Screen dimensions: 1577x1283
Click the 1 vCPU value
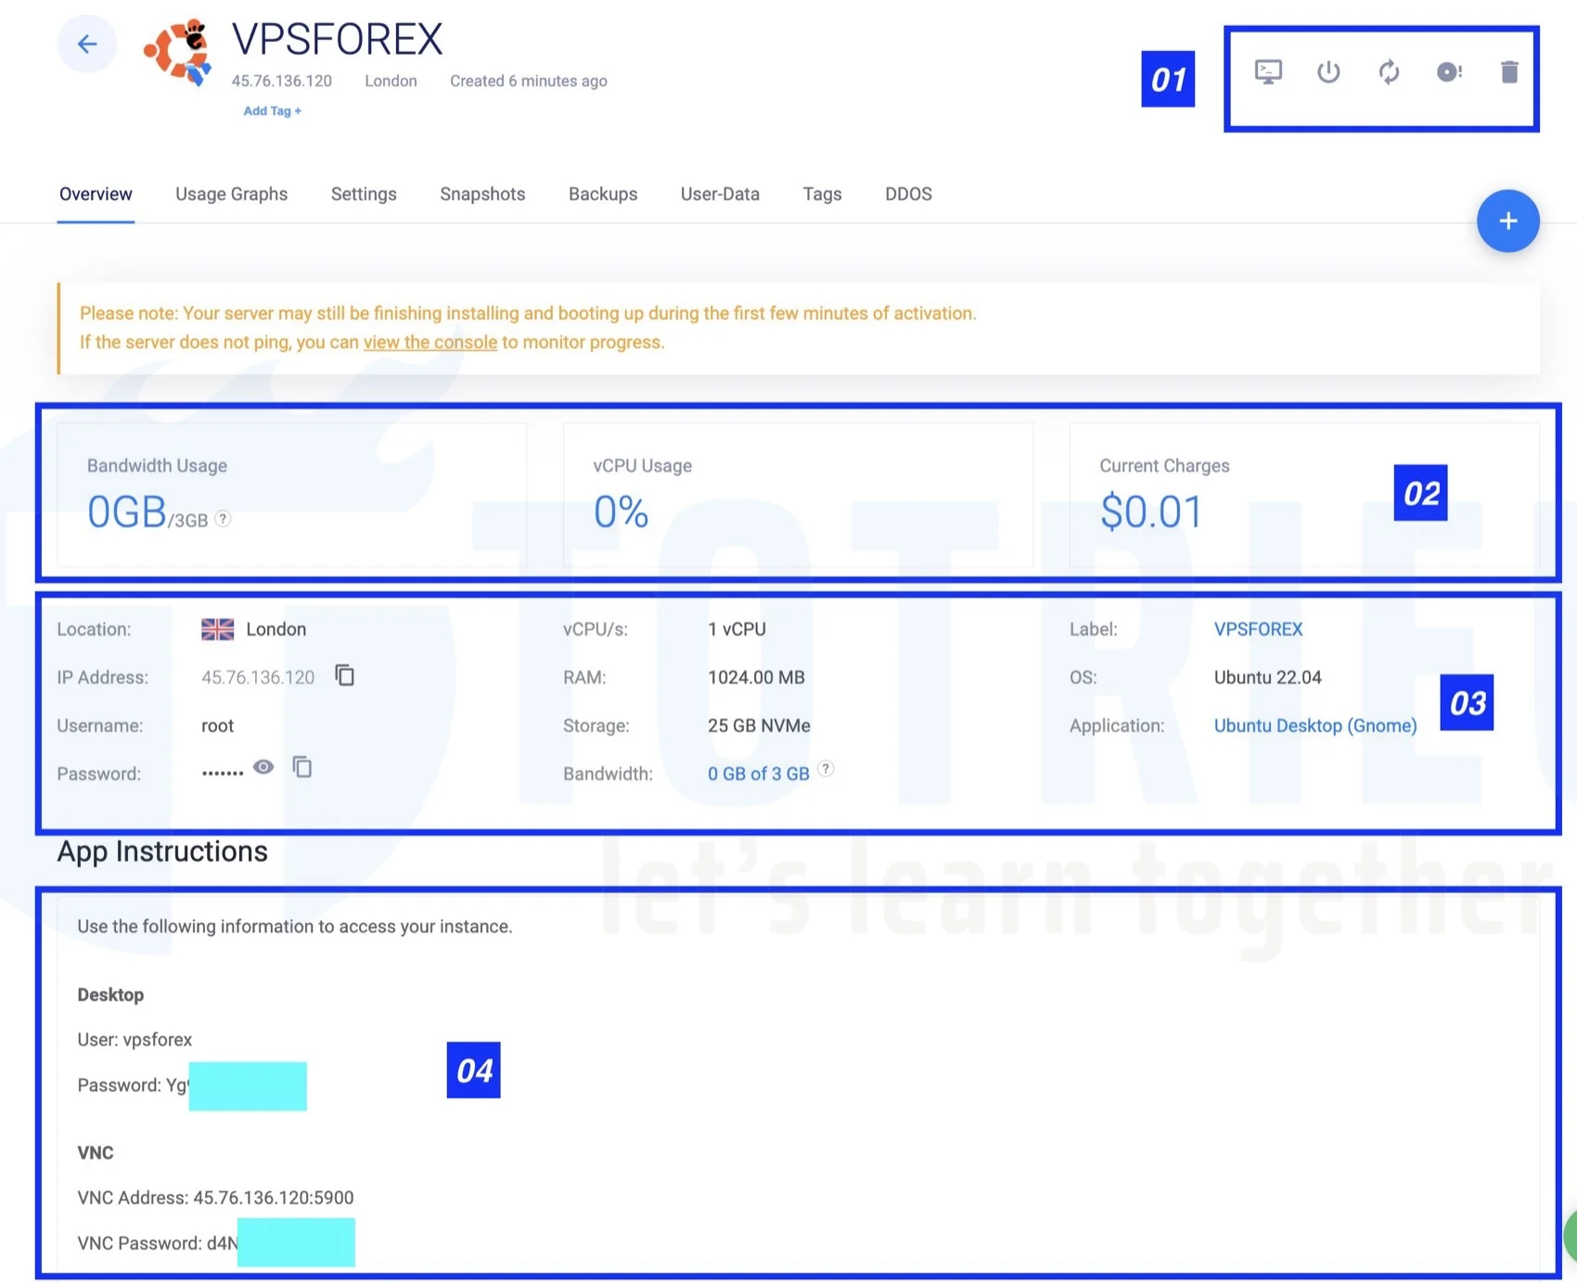tap(737, 629)
